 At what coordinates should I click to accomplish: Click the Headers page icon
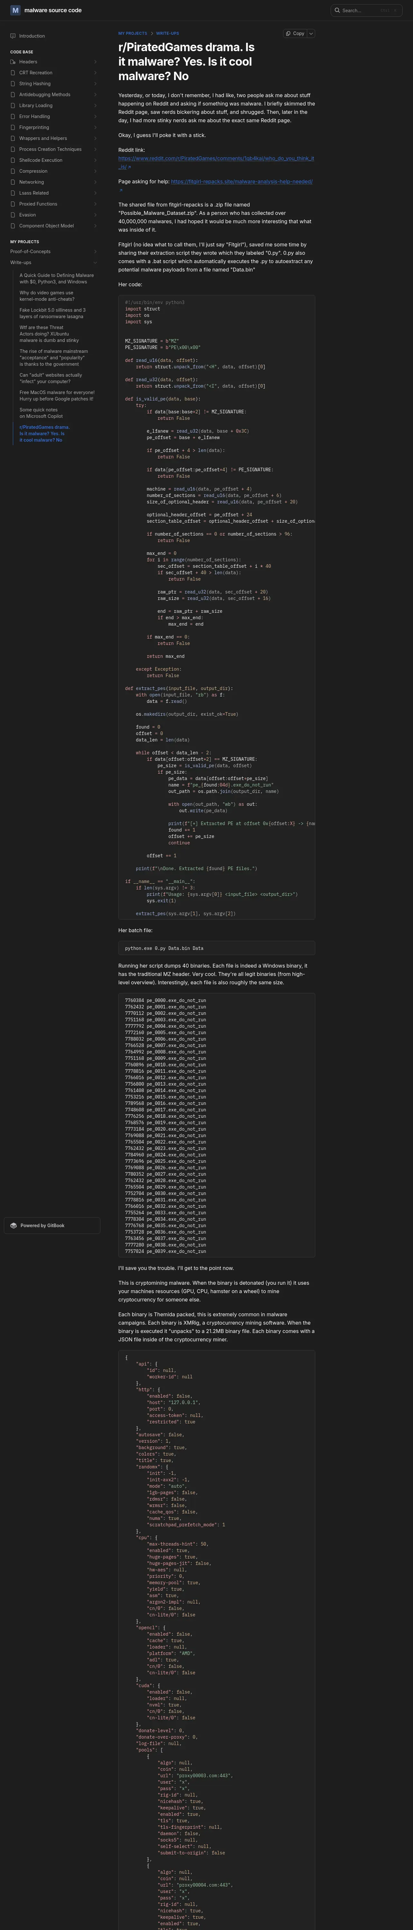click(x=13, y=61)
